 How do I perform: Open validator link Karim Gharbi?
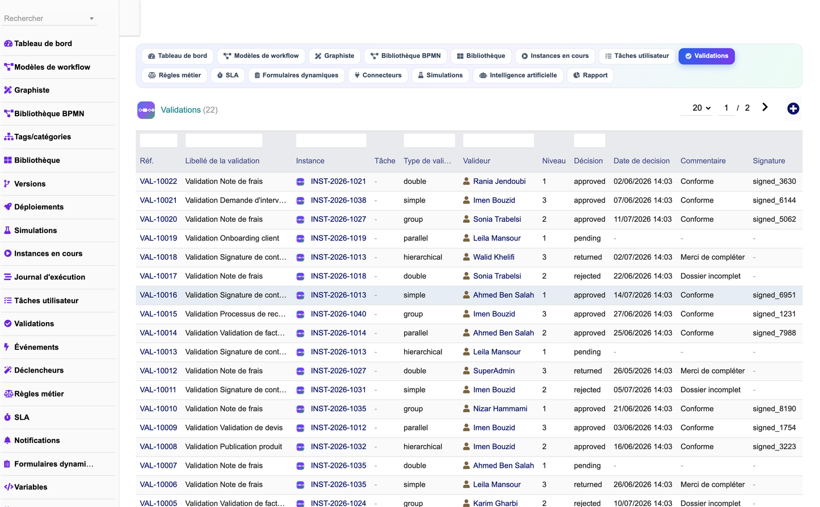pyautogui.click(x=495, y=503)
